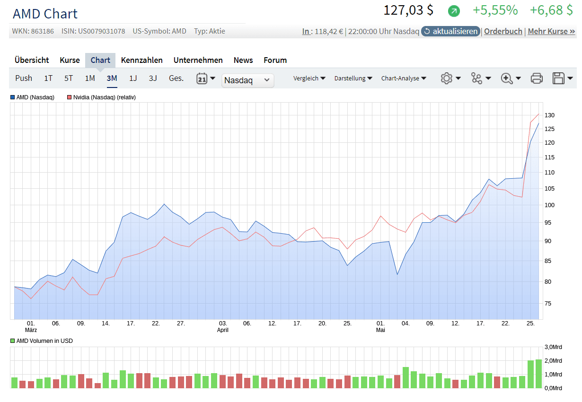Click the aktualisieren refresh button
Screen dimensions: 582x402
[x=450, y=31]
